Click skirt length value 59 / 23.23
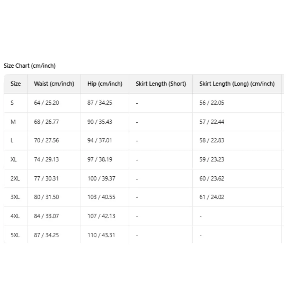Screen dimensions: 303x303 (212, 159)
